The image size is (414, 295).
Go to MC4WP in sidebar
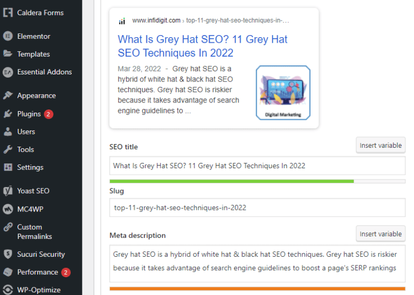click(x=30, y=209)
